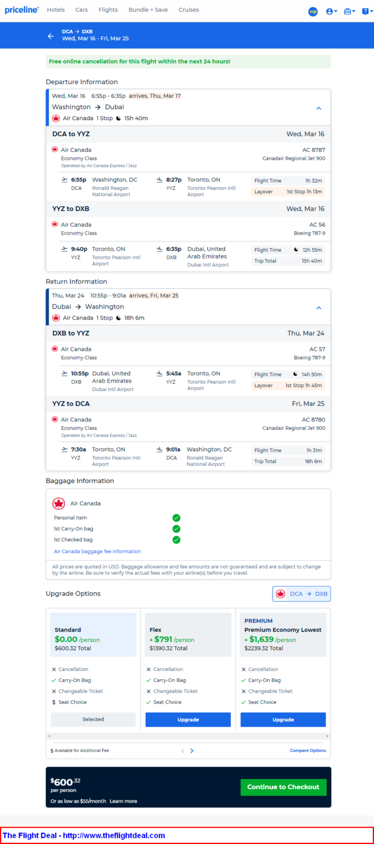Go back using the left arrow icon
Image resolution: width=374 pixels, height=844 pixels.
coord(51,36)
